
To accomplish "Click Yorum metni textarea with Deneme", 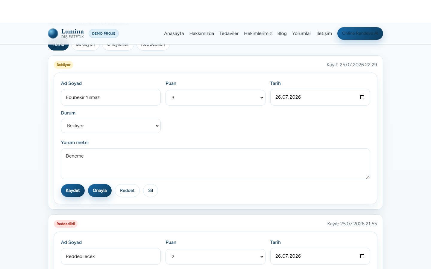I will pos(215,164).
